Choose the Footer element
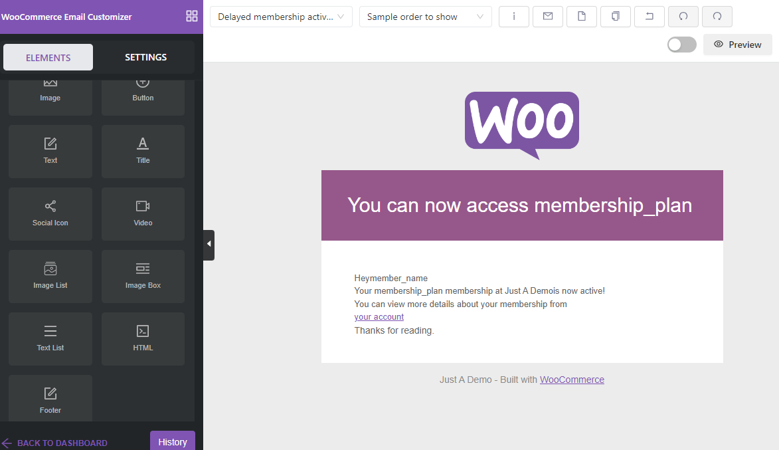 pyautogui.click(x=50, y=397)
